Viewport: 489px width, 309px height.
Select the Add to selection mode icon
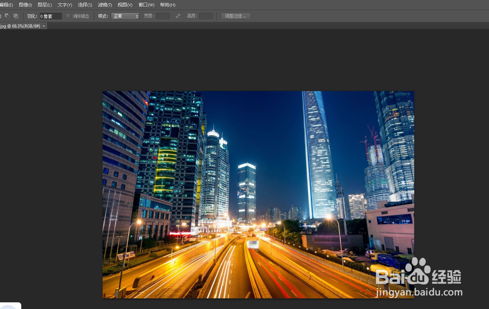[1, 16]
